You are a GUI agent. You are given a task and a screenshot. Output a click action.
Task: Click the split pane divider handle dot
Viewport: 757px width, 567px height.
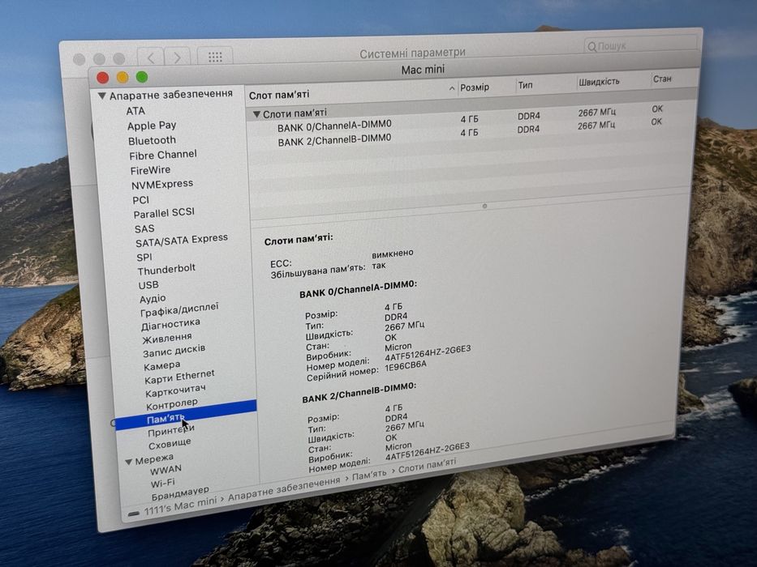point(484,206)
